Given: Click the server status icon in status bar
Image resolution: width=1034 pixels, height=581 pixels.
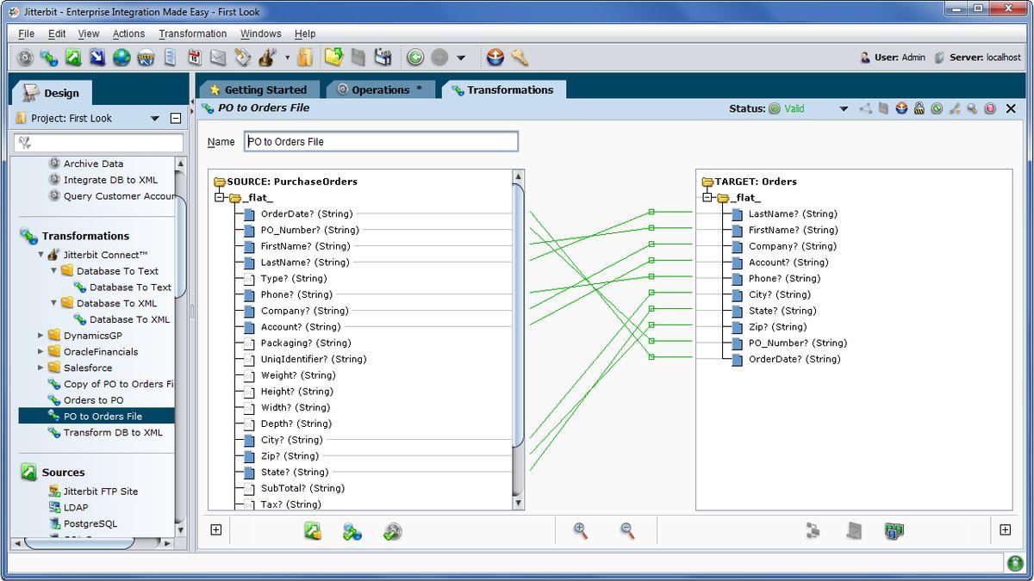Looking at the screenshot, I should point(1015,563).
